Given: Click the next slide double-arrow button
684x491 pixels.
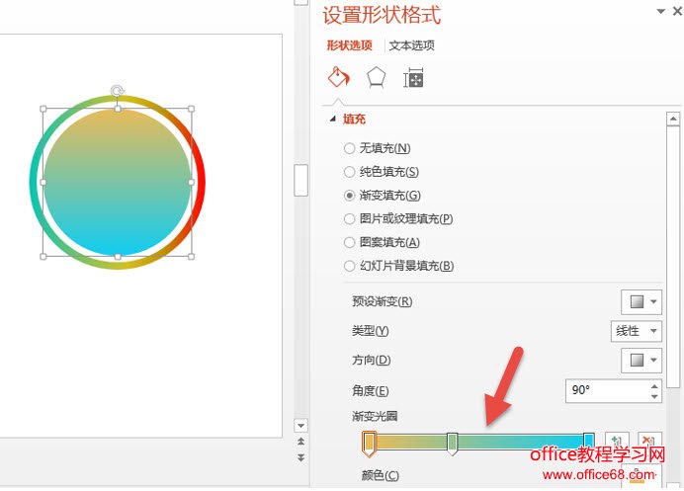Looking at the screenshot, I should coord(301,457).
